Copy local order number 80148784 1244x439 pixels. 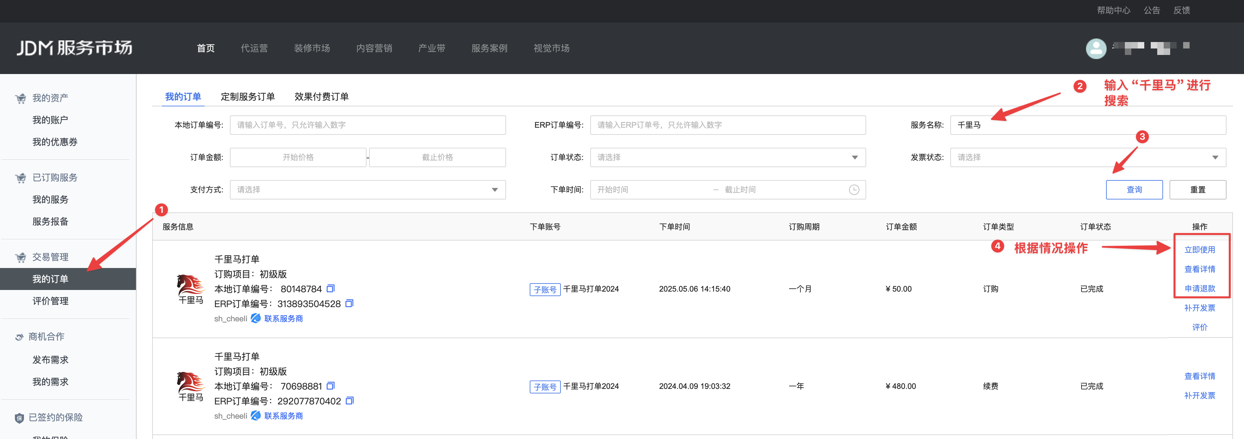(x=330, y=289)
